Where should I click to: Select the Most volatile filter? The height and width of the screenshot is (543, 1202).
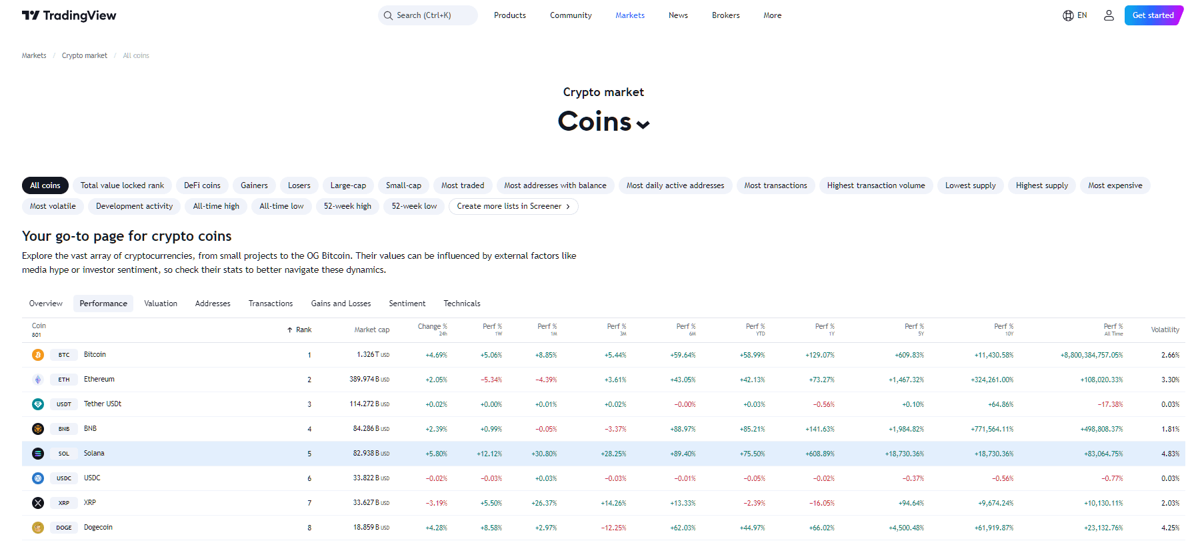(53, 206)
